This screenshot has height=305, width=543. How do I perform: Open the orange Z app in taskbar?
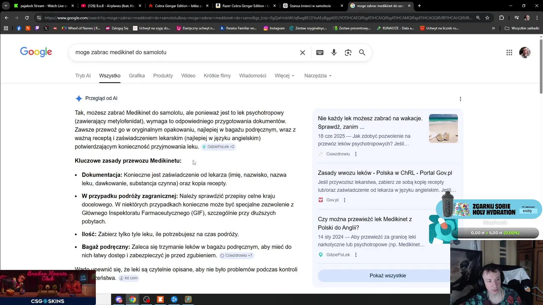click(160, 299)
